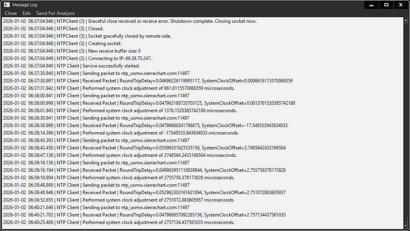410x231 pixels.
Task: Click the Send For Analysis menu item
Action: click(55, 13)
